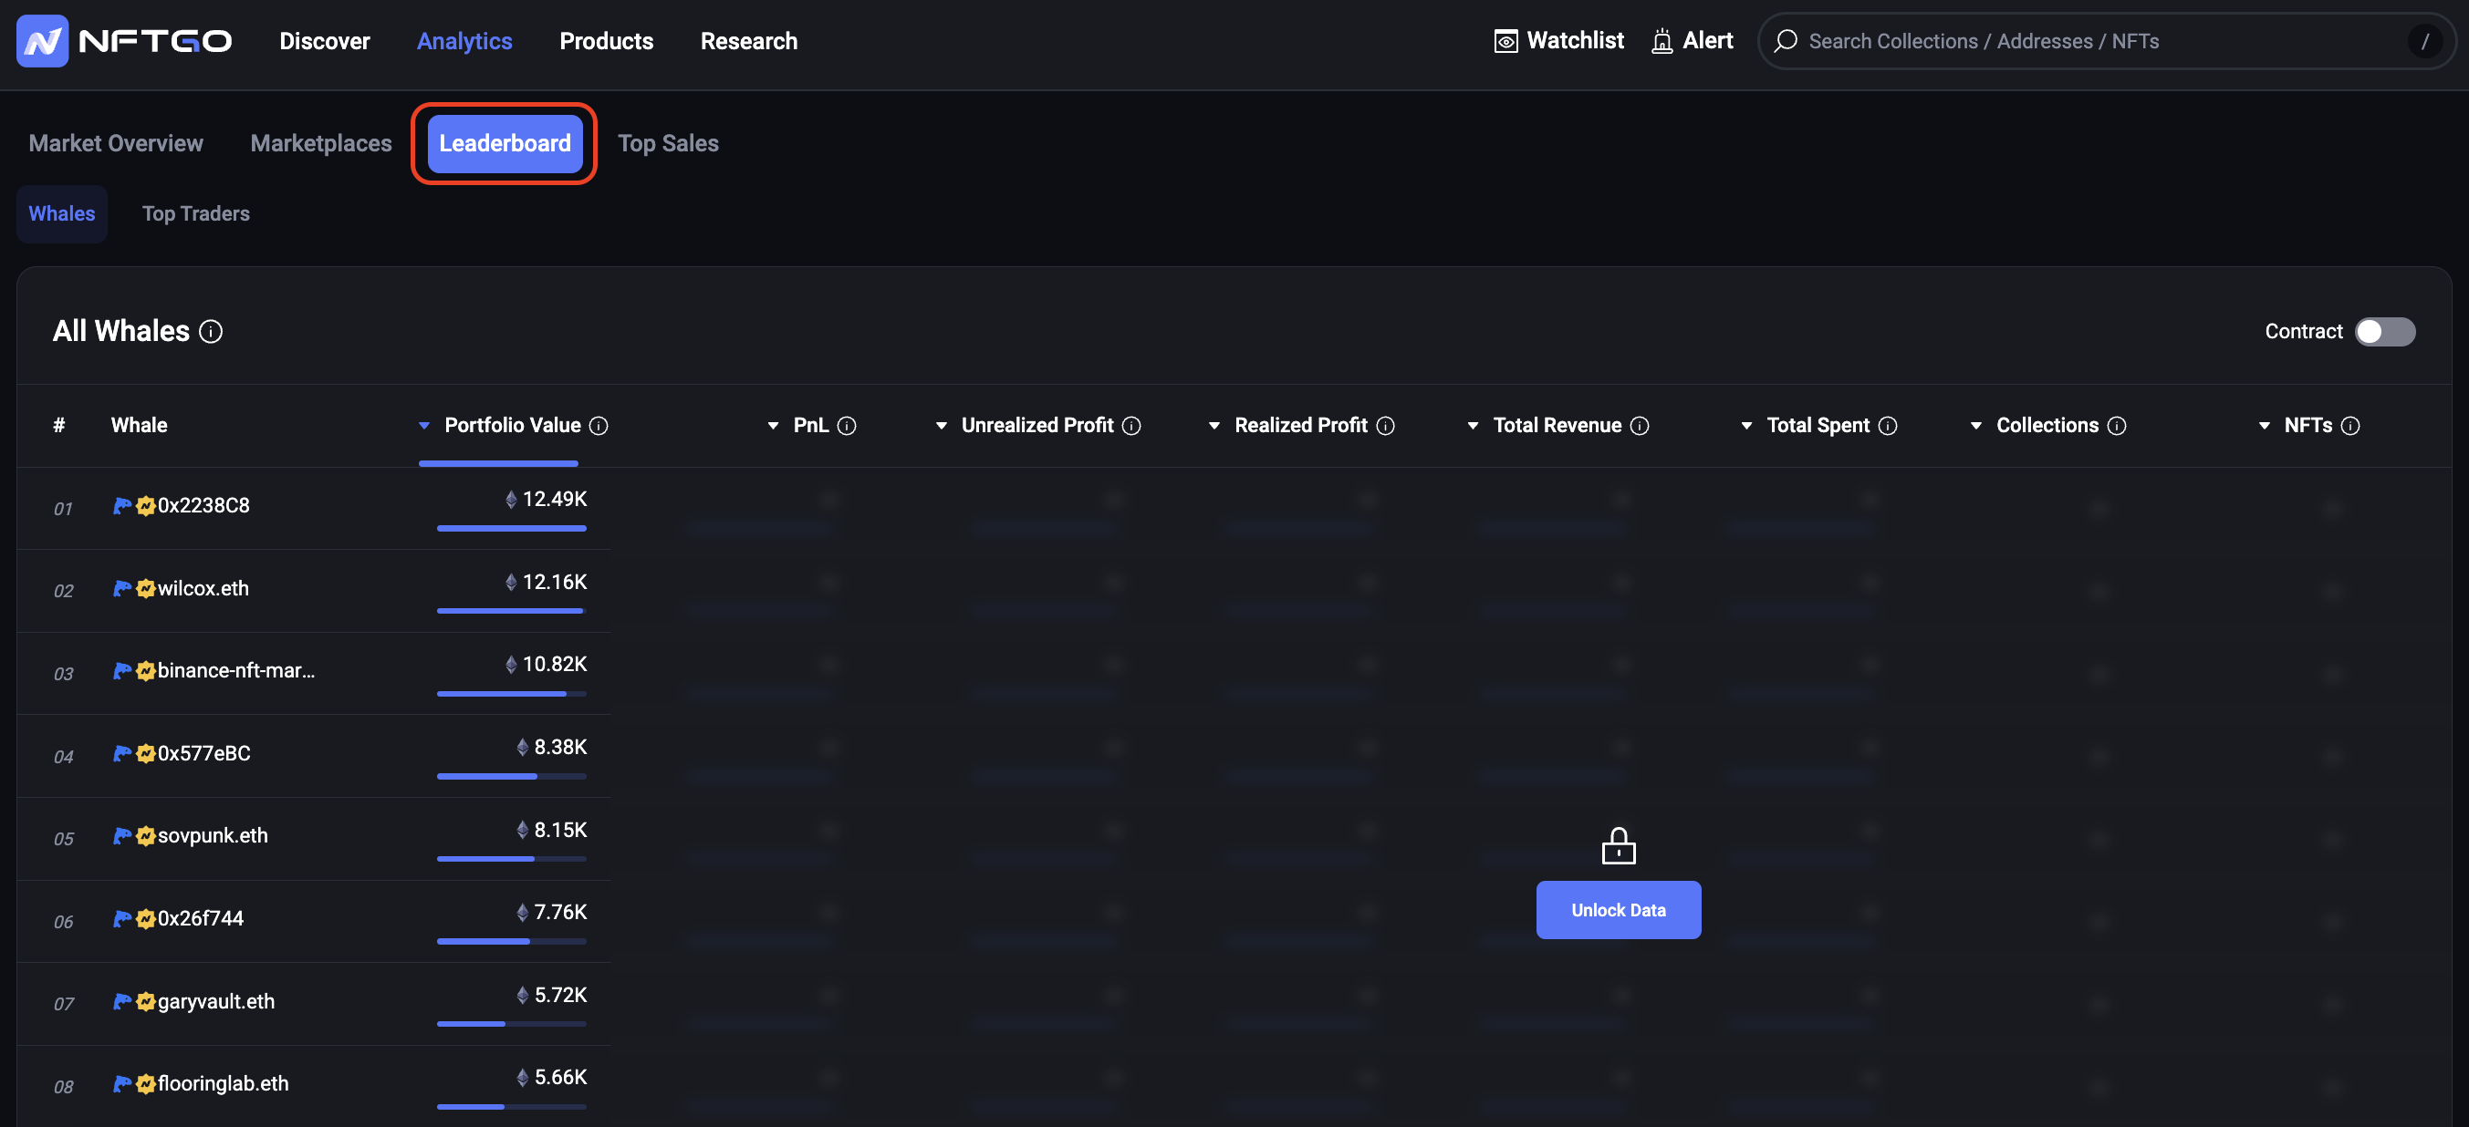Open the Research menu

pos(748,41)
